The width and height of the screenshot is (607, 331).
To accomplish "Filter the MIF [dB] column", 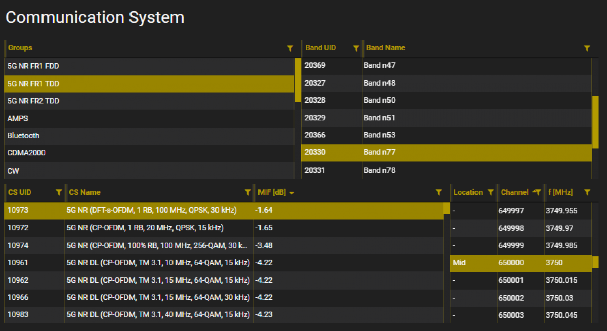I will pos(438,192).
